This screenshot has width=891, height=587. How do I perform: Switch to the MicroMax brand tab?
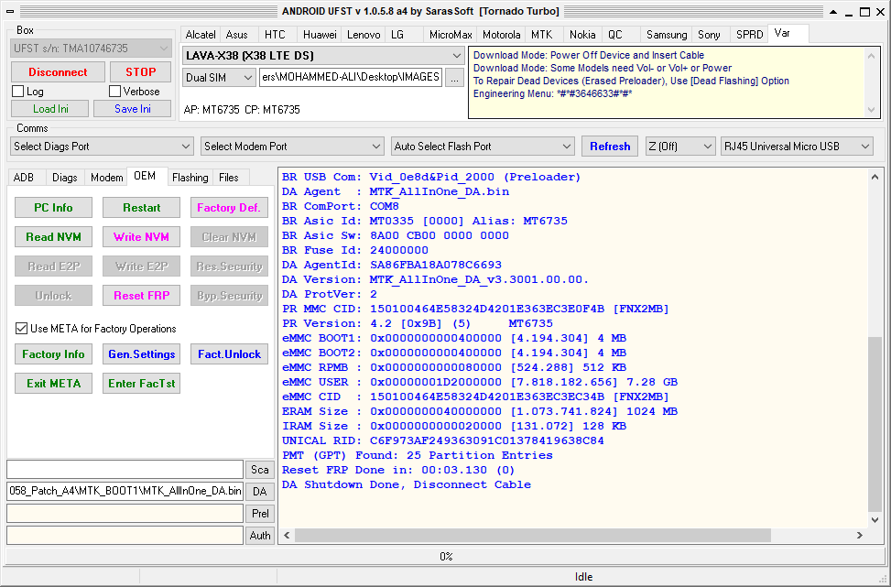tap(450, 35)
